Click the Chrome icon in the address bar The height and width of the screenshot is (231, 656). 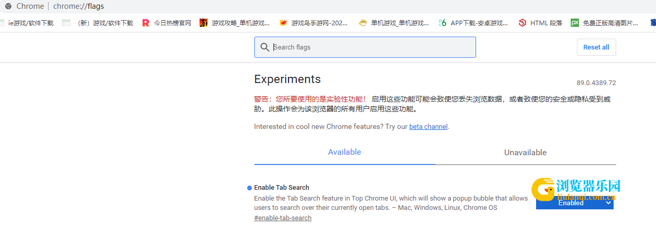pyautogui.click(x=8, y=6)
